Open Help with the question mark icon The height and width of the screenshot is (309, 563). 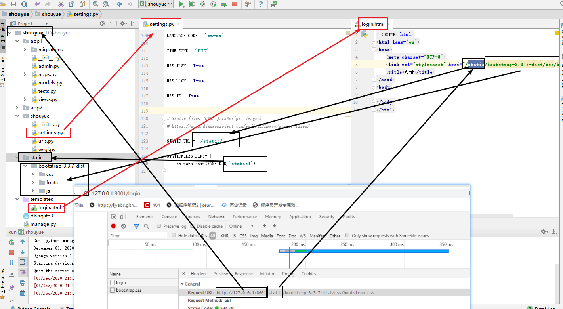(x=261, y=4)
